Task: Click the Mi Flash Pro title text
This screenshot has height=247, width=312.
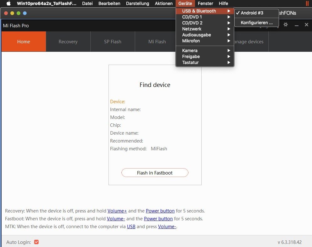Action: pyautogui.click(x=16, y=25)
